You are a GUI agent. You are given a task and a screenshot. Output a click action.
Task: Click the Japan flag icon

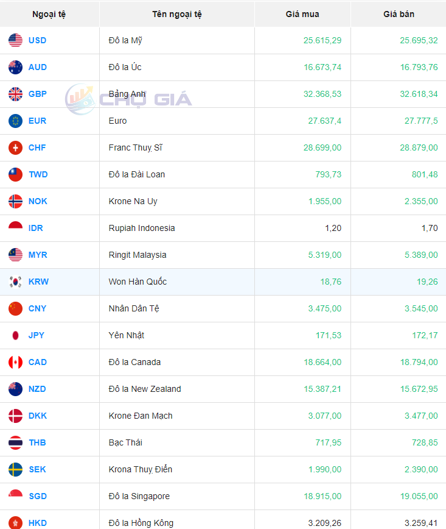[x=15, y=335]
